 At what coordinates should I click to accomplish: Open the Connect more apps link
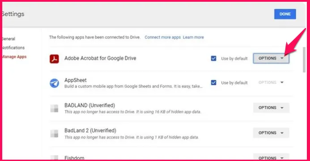coord(162,37)
